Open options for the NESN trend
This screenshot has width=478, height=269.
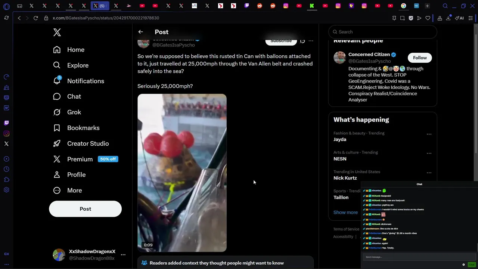429,153
